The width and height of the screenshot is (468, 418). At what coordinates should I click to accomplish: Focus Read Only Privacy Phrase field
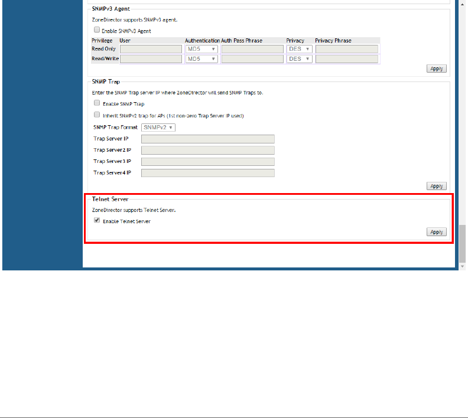(x=347, y=49)
